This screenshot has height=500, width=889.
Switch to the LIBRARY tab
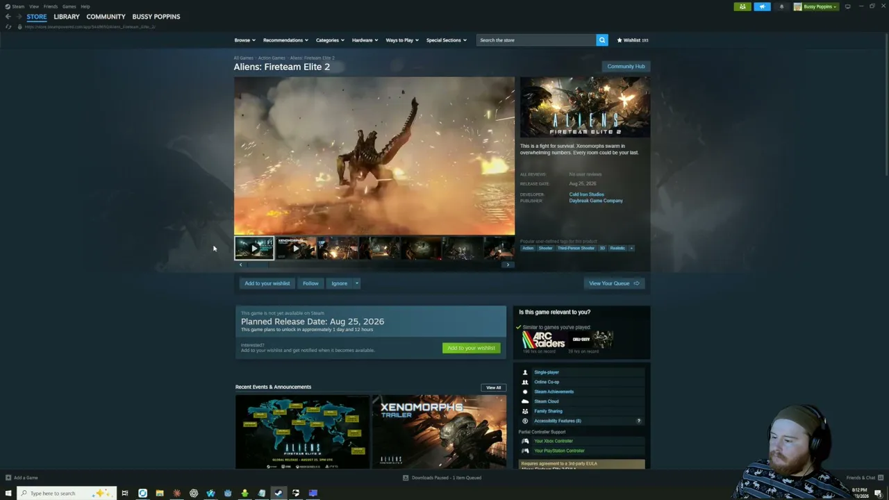point(67,17)
